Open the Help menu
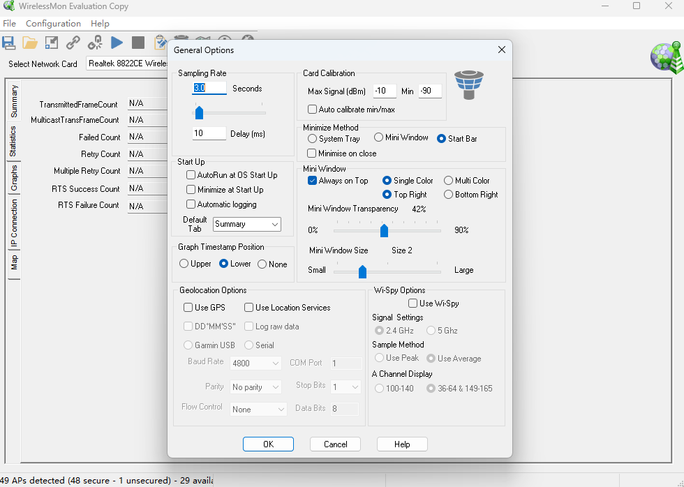684x487 pixels. tap(100, 24)
